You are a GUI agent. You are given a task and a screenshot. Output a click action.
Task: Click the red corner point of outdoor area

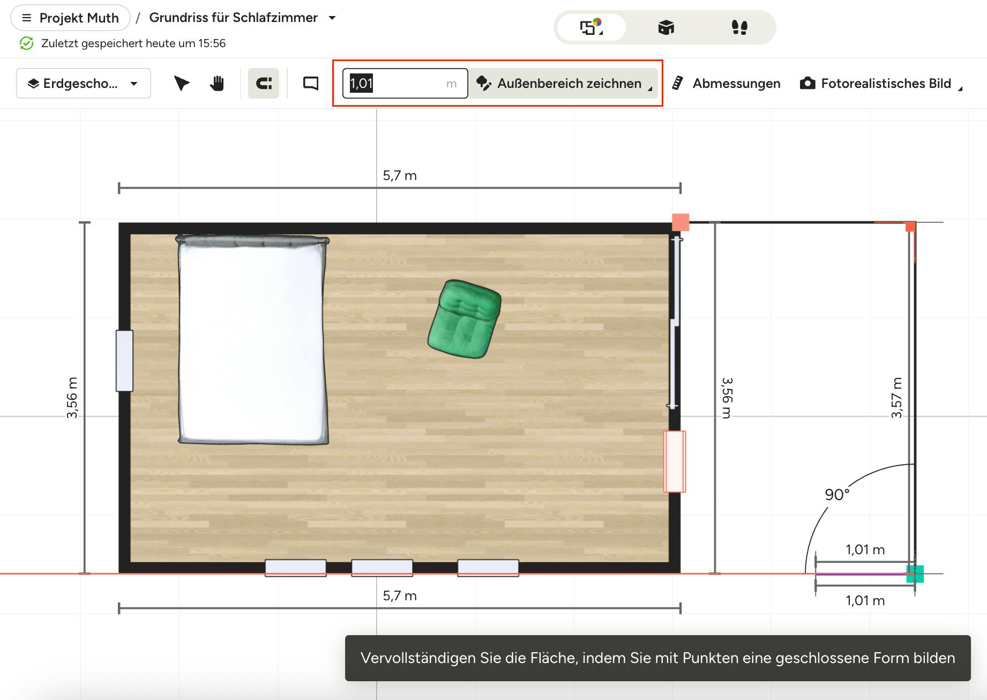[x=910, y=227]
